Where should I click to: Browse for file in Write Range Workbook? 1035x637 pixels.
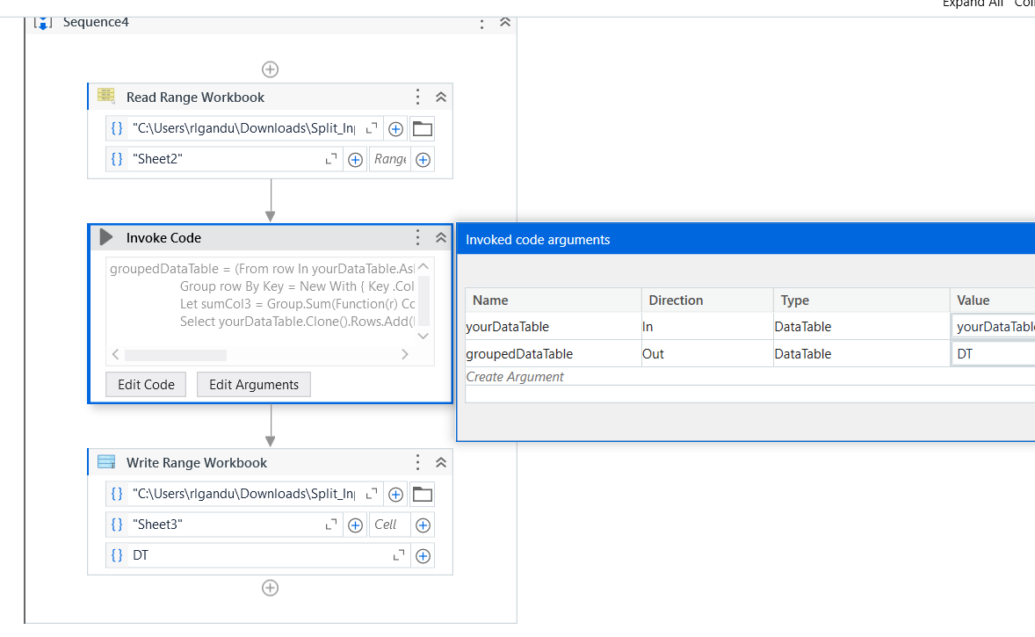pyautogui.click(x=423, y=495)
